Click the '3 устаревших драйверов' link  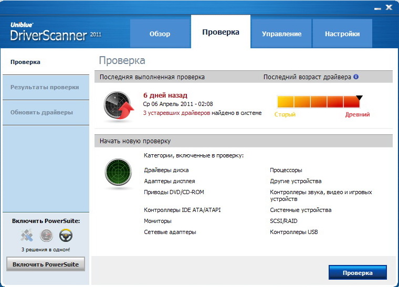(176, 113)
